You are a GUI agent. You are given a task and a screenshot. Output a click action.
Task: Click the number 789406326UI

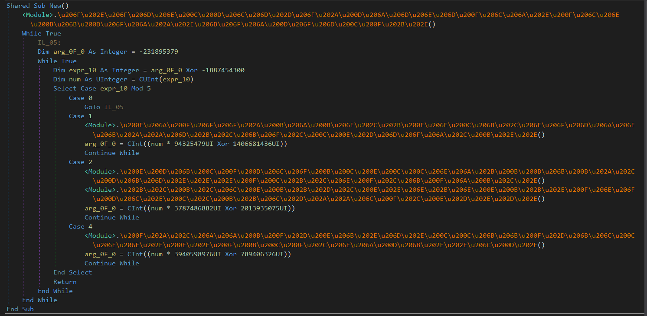click(263, 254)
